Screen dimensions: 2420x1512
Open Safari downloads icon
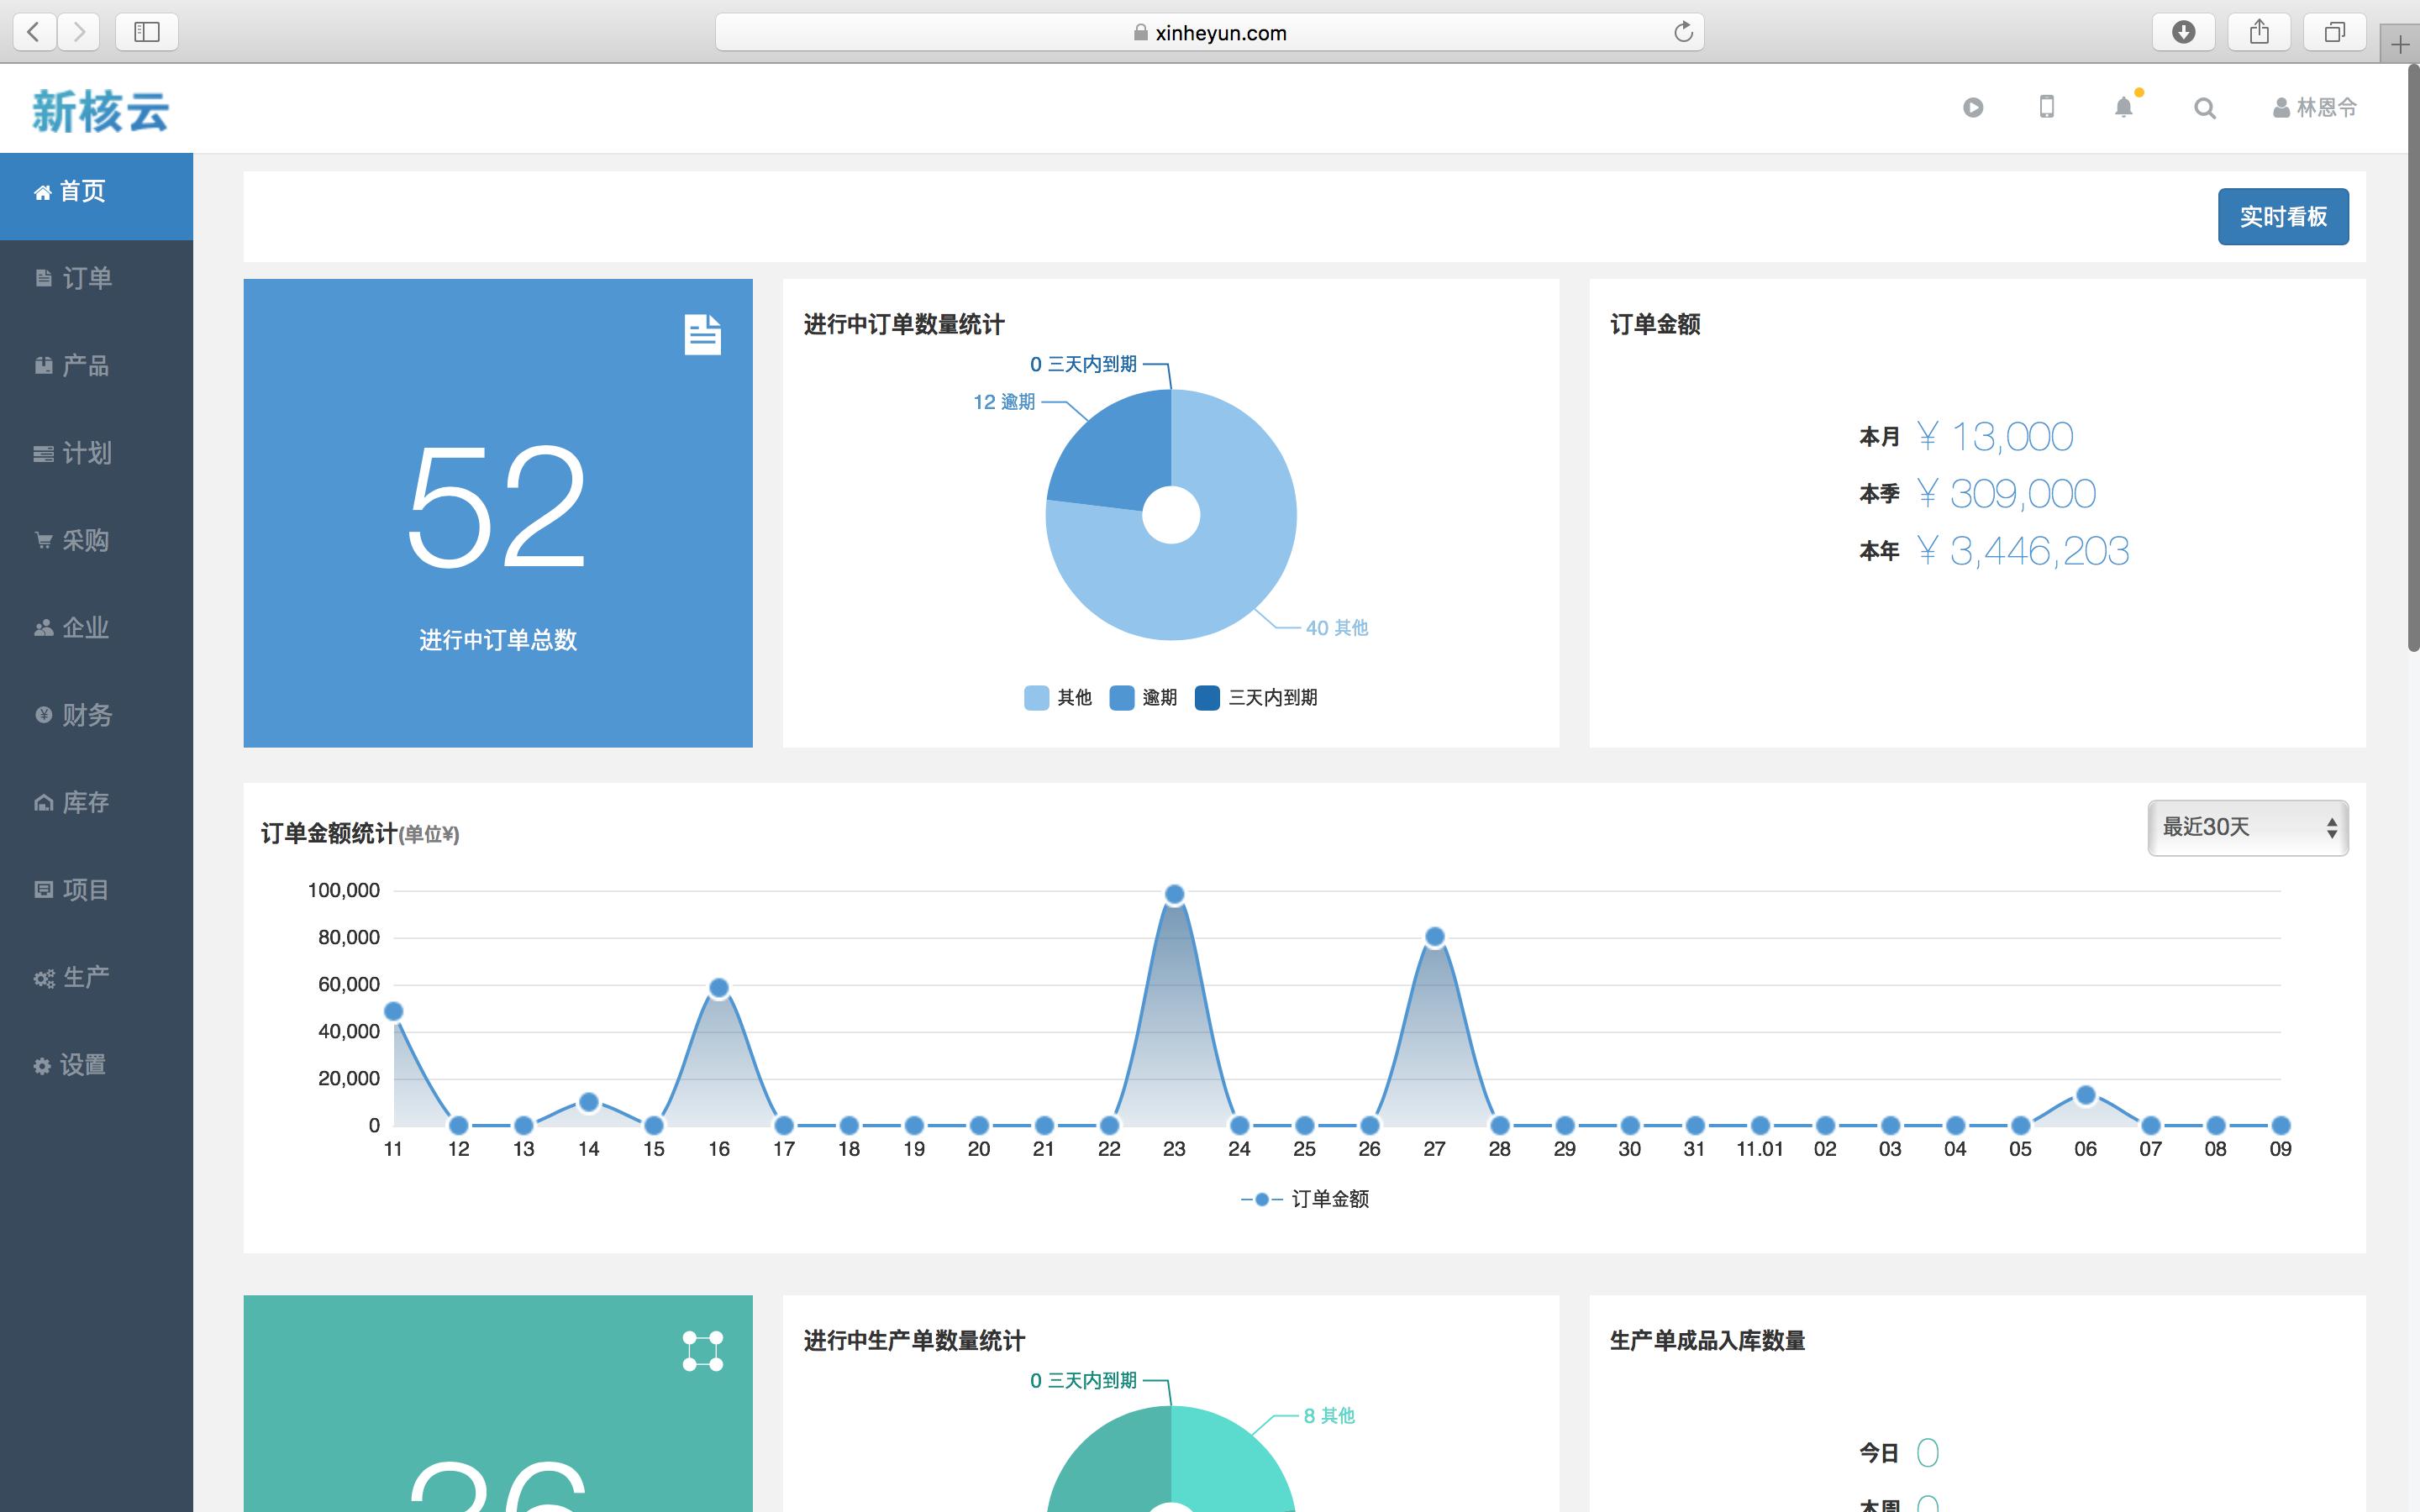tap(2184, 32)
